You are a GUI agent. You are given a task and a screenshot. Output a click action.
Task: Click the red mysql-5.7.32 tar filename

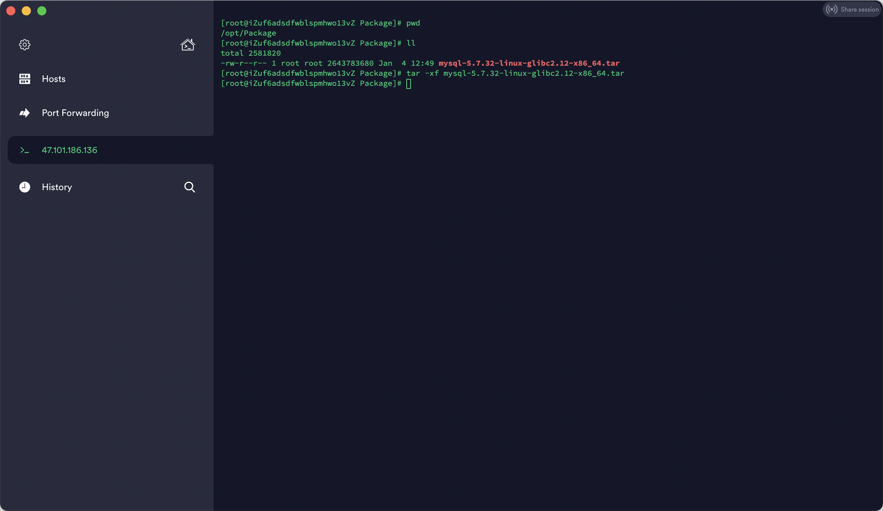pyautogui.click(x=529, y=63)
